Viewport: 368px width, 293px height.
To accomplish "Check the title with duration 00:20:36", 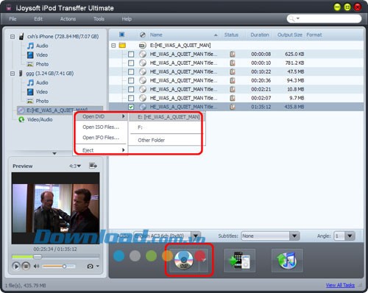I will (x=131, y=80).
